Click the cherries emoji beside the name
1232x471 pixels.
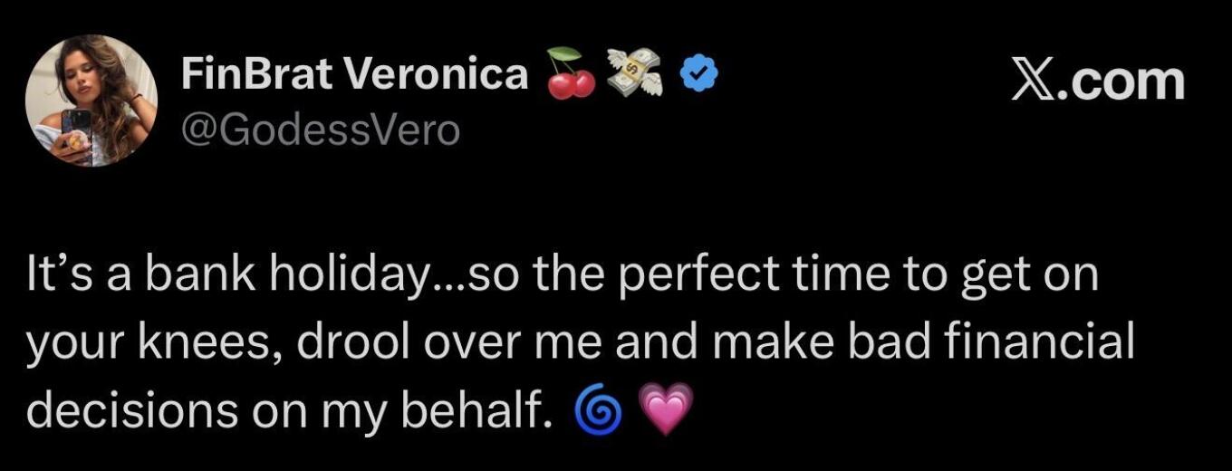(x=571, y=73)
